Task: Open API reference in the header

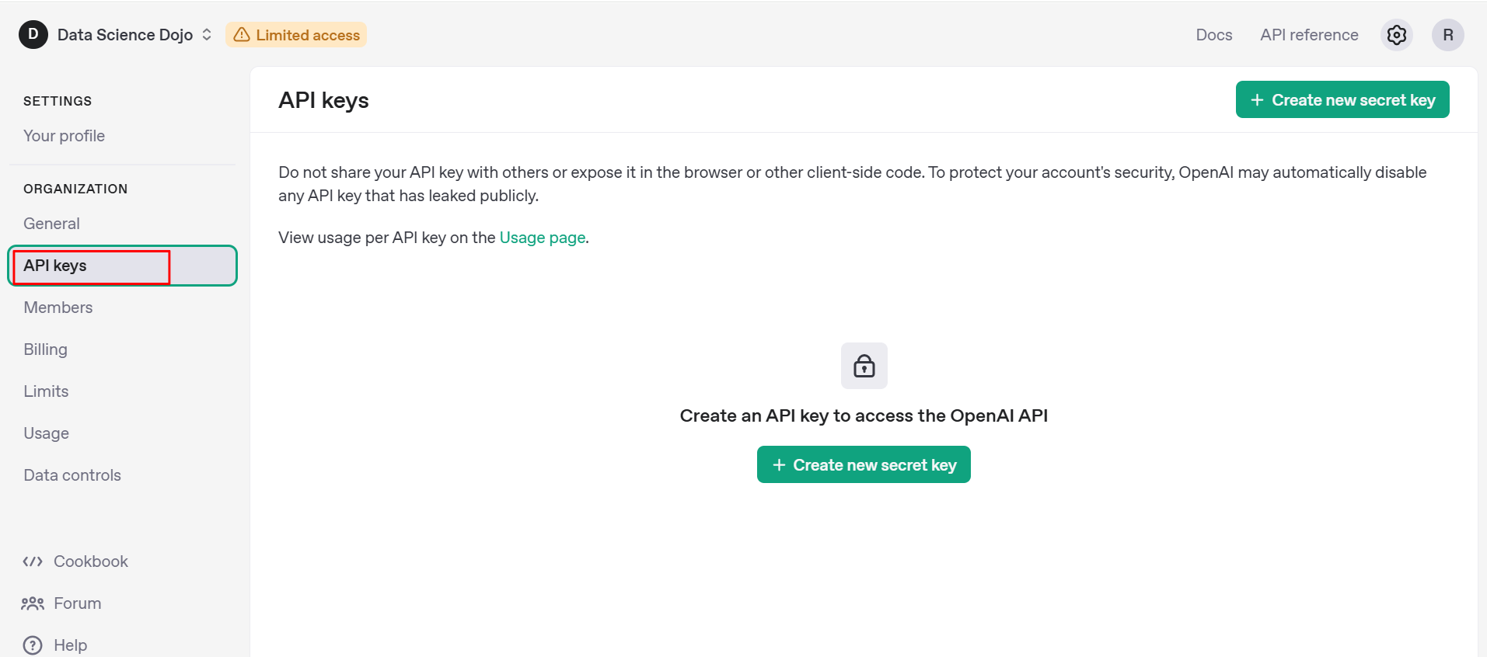Action: [x=1309, y=35]
